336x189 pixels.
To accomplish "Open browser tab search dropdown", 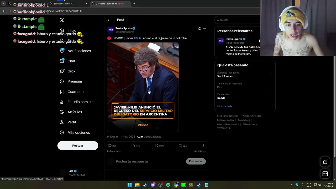I will 3,4.
